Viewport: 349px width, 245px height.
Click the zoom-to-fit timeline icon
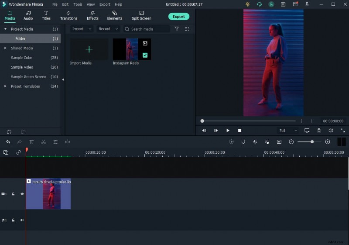pyautogui.click(x=279, y=141)
